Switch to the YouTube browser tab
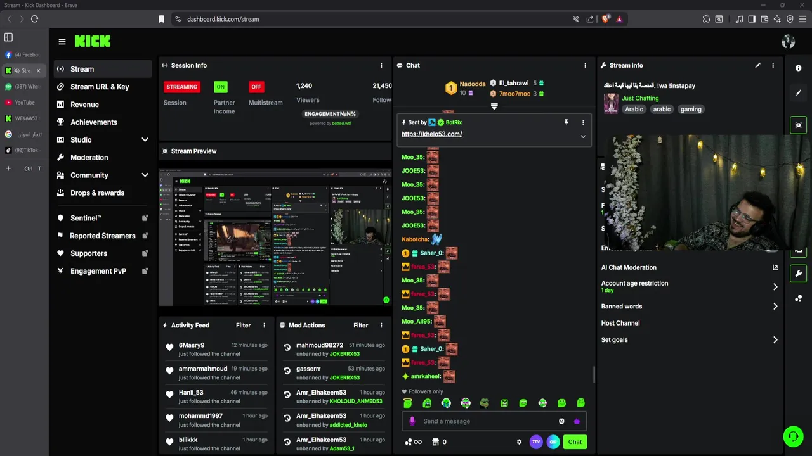Viewport: 812px width, 456px height. (23, 102)
